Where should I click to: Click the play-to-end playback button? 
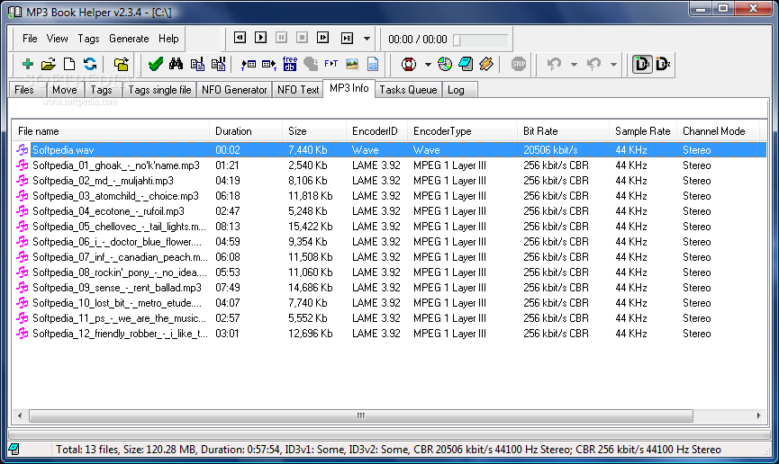point(347,38)
